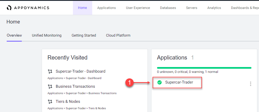Image resolution: width=259 pixels, height=112 pixels.
Task: Go to User Experience section
Action: point(138,8)
